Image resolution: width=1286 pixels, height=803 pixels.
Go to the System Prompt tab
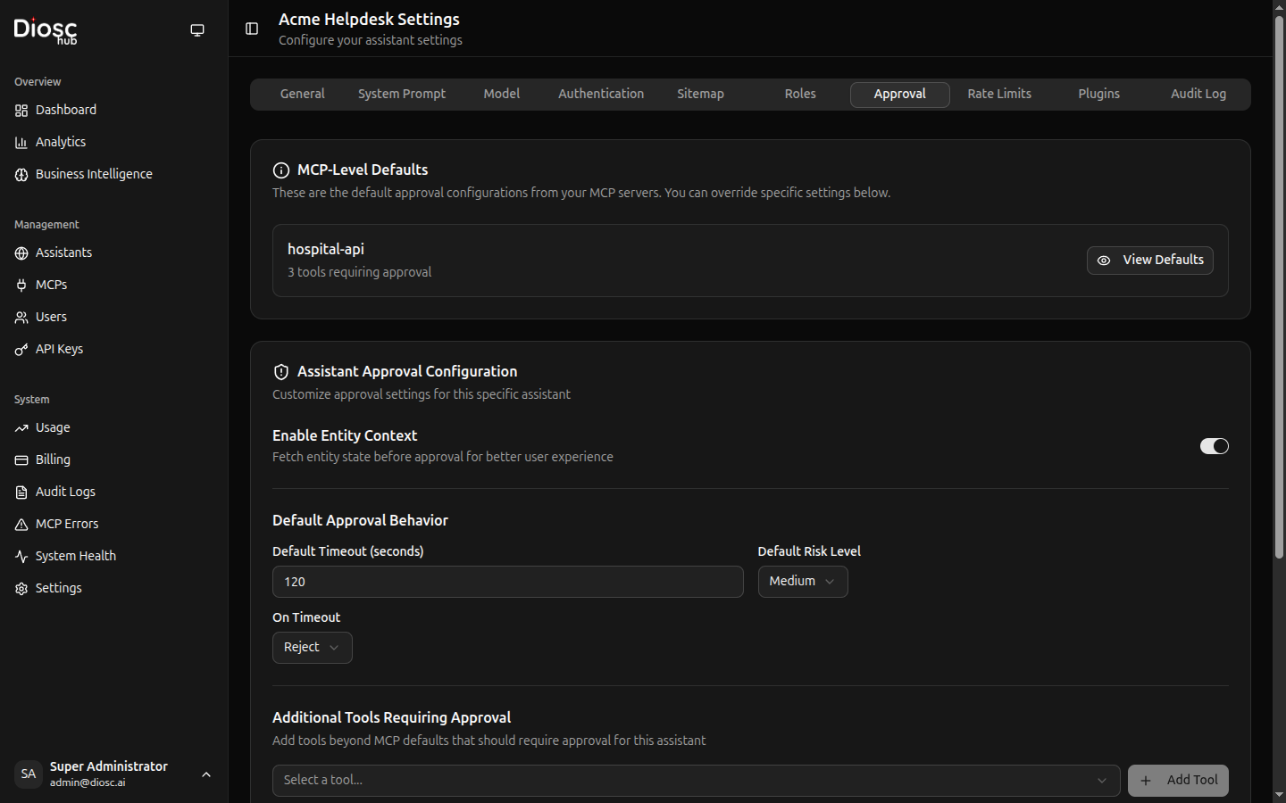coord(401,95)
